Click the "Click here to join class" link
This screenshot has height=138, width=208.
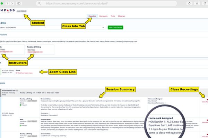pos(24,73)
